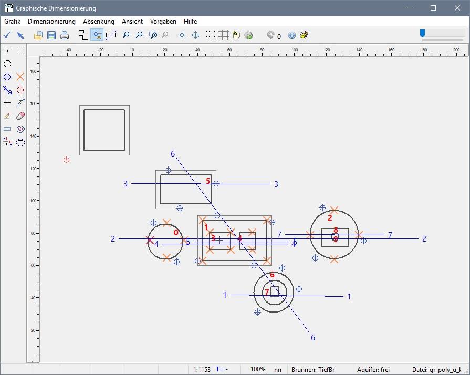470x375 pixels.
Task: Click the blue slider handle at top right
Action: coord(422,33)
